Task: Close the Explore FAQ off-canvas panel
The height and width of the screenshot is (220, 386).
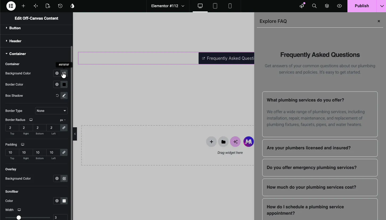Action: click(379, 21)
